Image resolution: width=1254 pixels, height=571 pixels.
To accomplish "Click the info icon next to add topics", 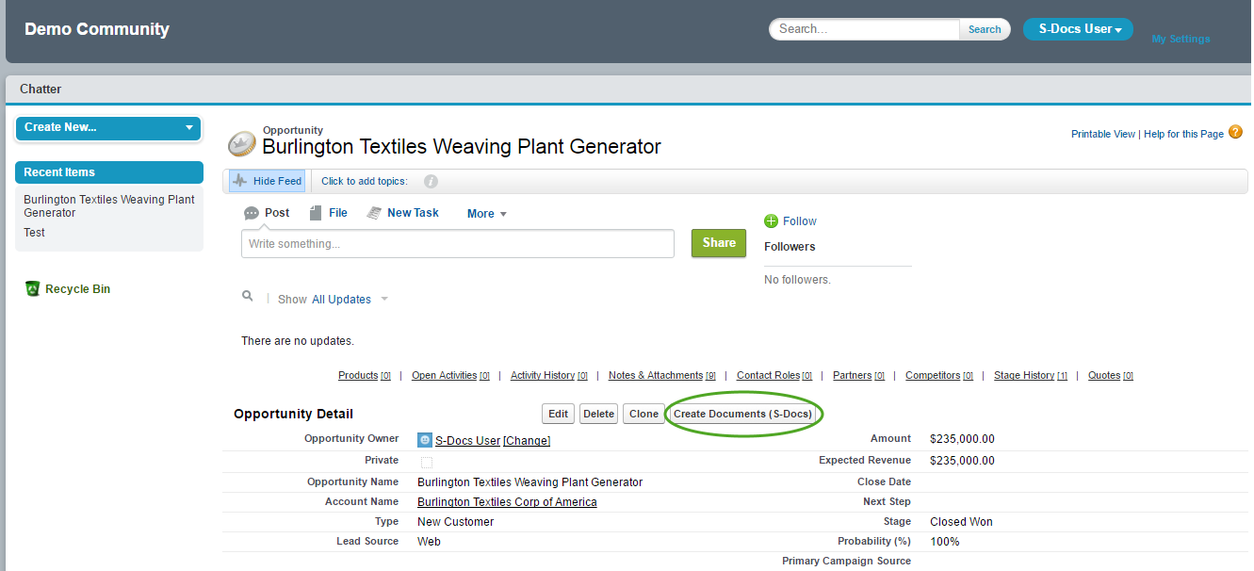I will click(x=431, y=181).
